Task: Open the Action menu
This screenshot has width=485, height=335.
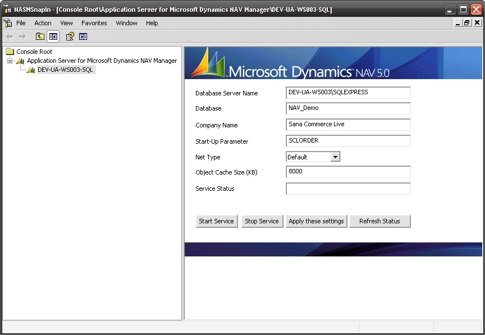Action: (x=43, y=23)
